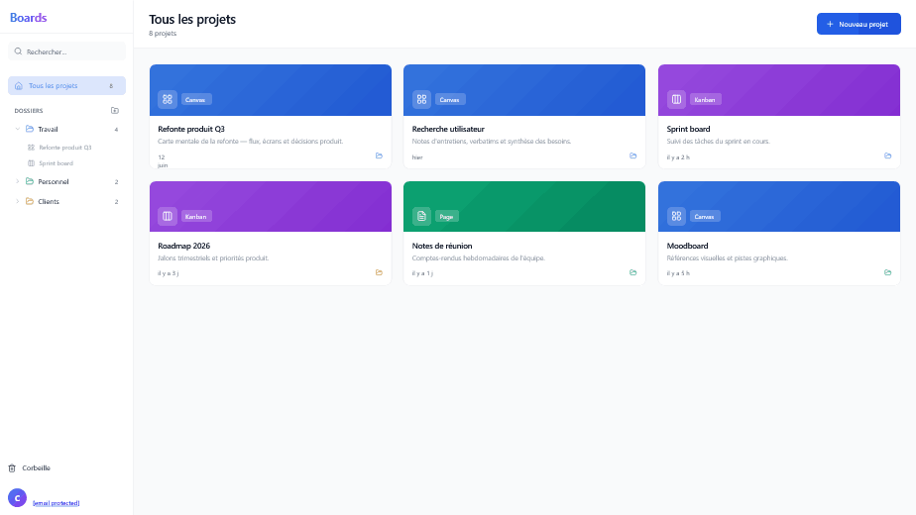This screenshot has height=515, width=916.
Task: Click green folder icon on Notes de réunion card
Action: (x=633, y=272)
